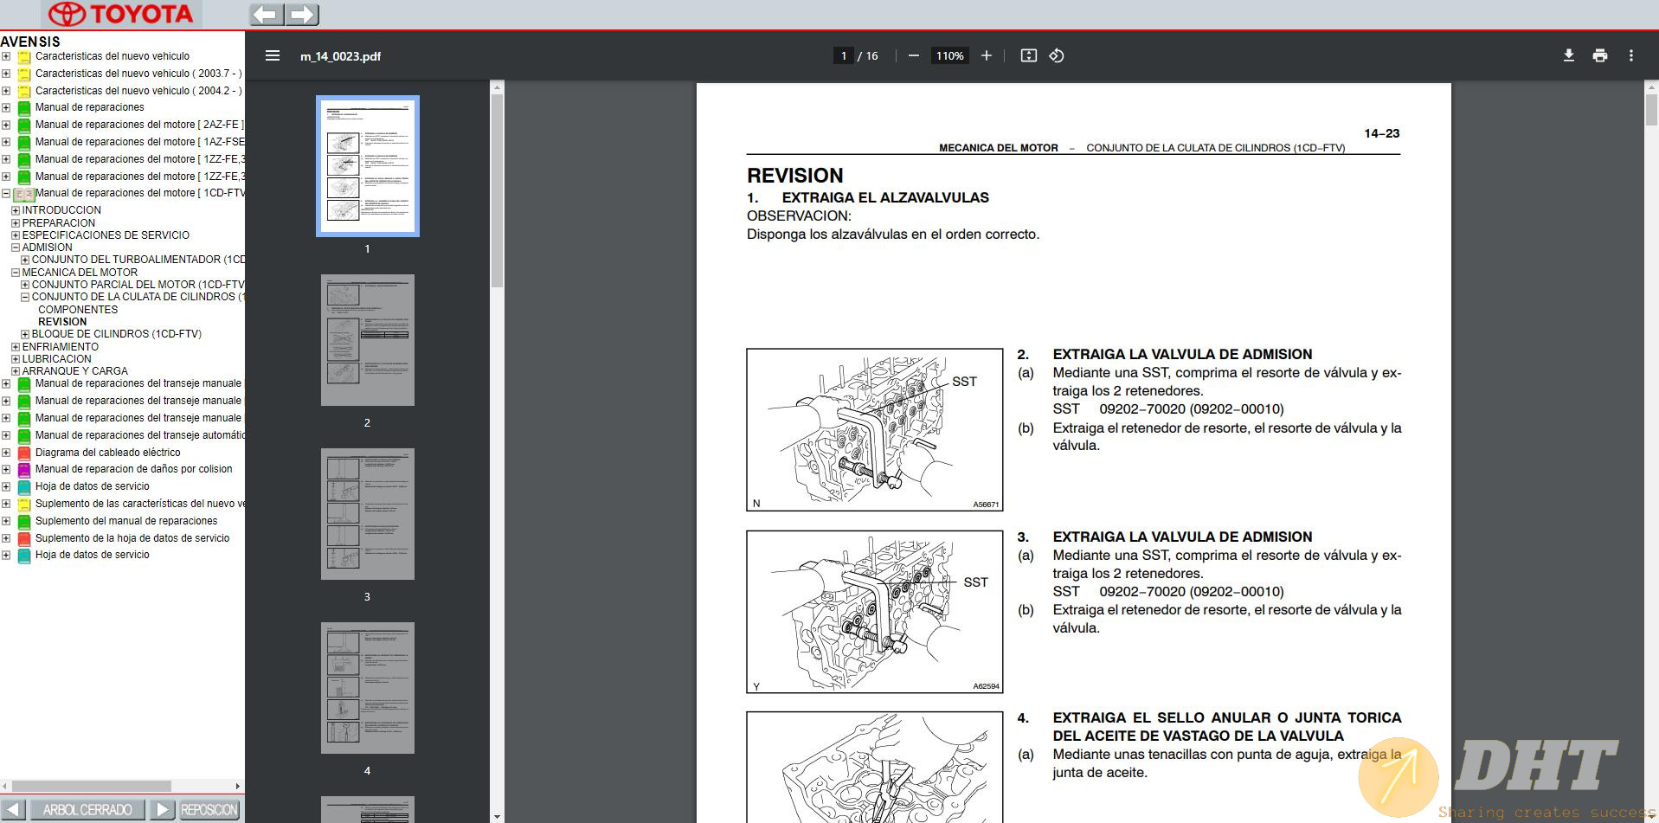Click red book icon for Diagrama del cableado eléctrico

pos(24,453)
